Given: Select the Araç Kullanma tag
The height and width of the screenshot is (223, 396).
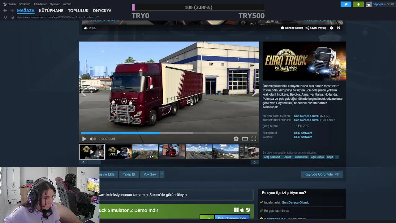Looking at the screenshot, I should click(x=272, y=157).
